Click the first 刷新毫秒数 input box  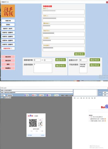[37, 60]
